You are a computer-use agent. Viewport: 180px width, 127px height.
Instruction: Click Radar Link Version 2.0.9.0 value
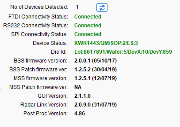pos(95,105)
